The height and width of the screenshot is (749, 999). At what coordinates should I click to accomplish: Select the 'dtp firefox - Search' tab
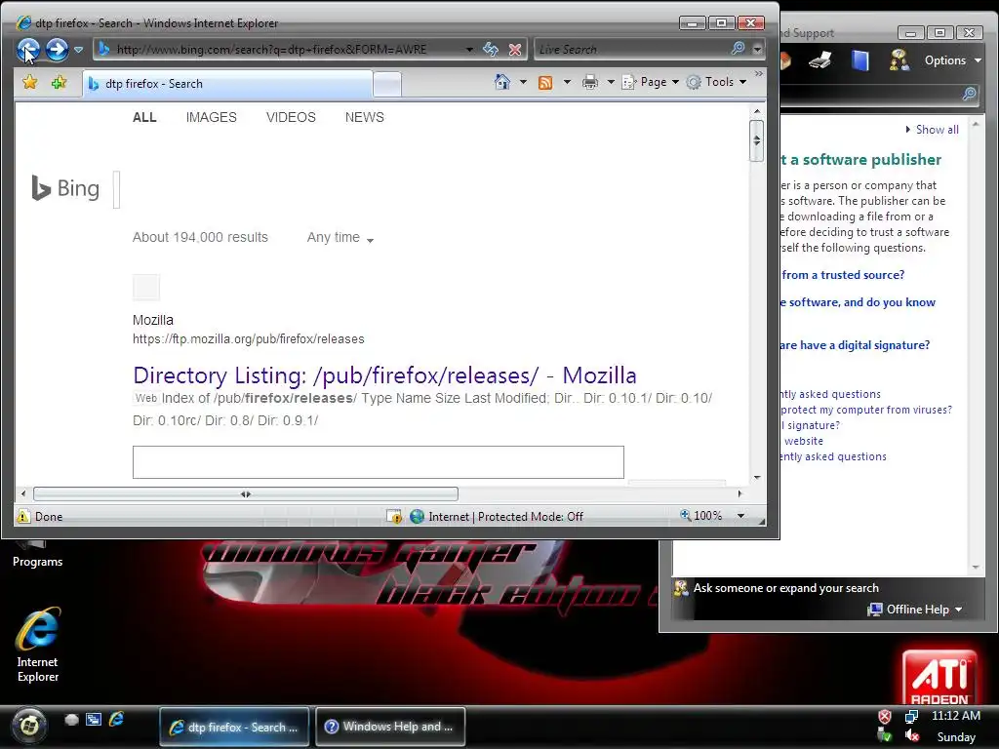pos(227,84)
